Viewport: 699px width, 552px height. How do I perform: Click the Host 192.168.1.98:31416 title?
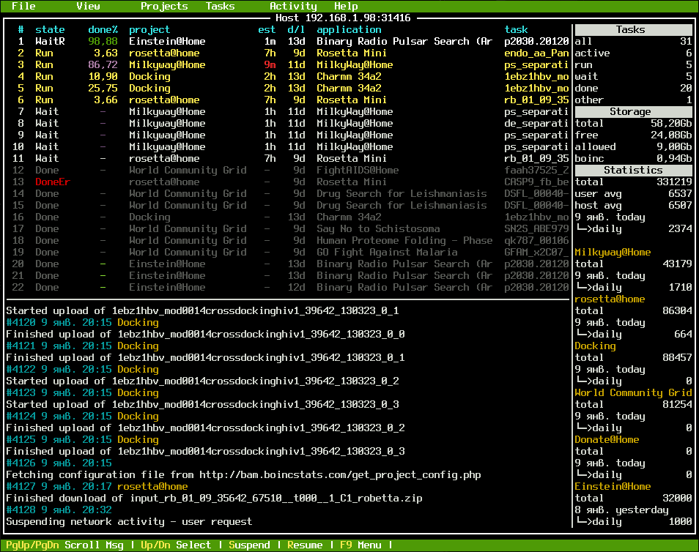[343, 18]
